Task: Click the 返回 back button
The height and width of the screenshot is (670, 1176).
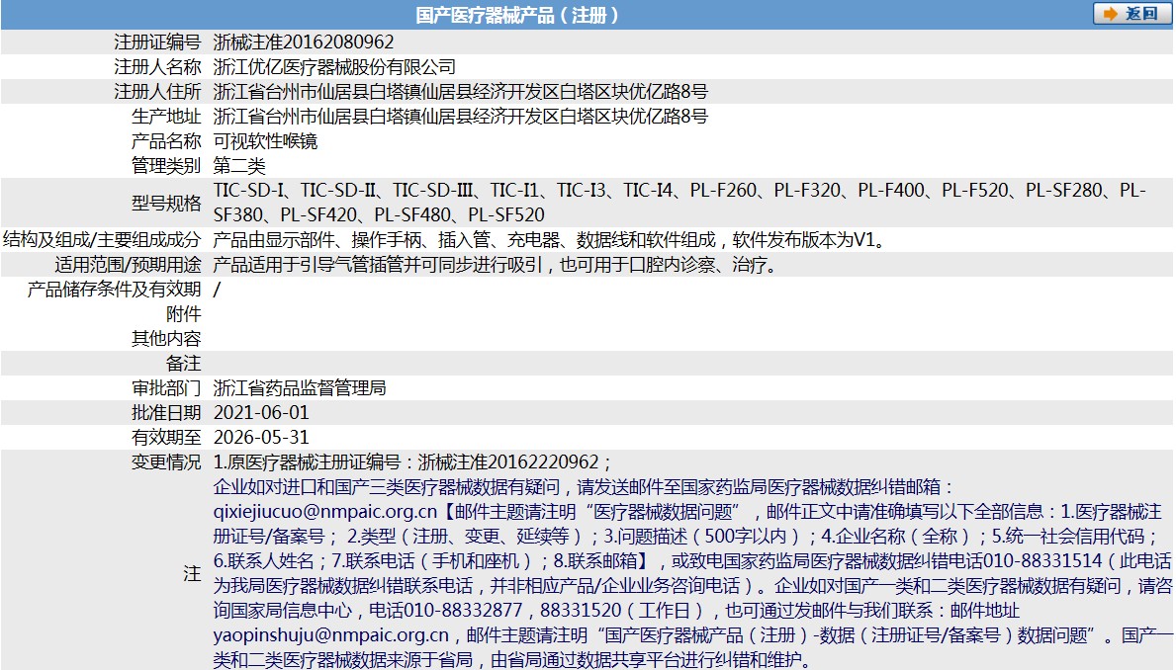Action: coord(1131,14)
